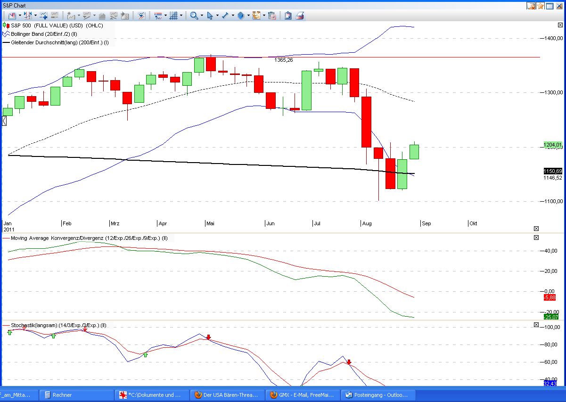This screenshot has height=402, width=566.
Task: Click the MACD Konvergenz/Divergenz label
Action: [89, 238]
